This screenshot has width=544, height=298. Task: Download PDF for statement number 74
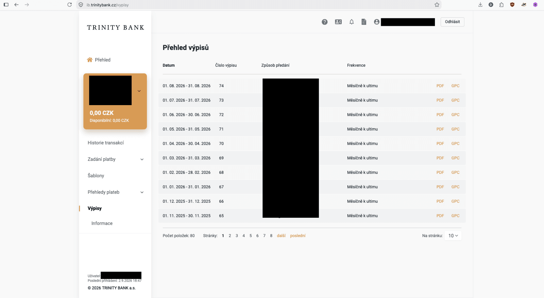440,86
